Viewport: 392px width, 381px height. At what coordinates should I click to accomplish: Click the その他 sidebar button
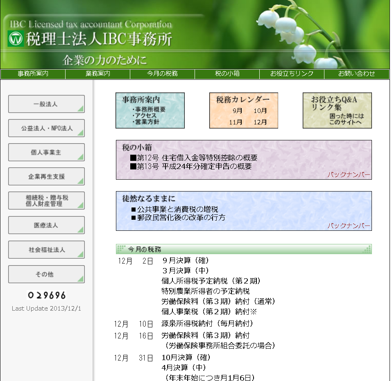click(46, 274)
